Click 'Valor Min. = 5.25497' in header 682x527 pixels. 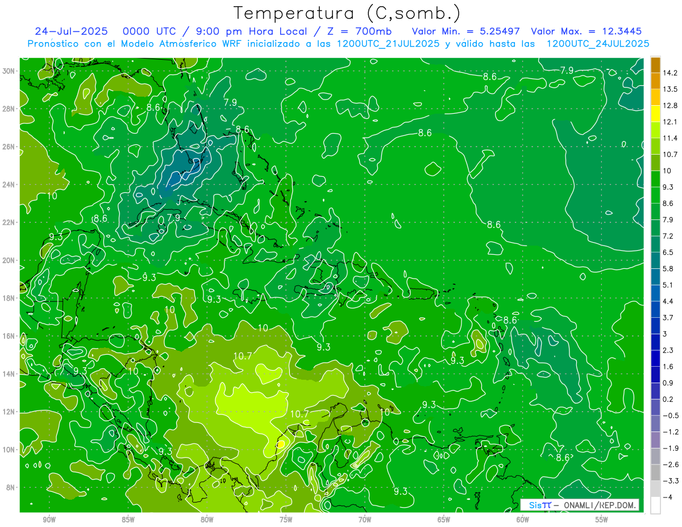click(x=465, y=31)
